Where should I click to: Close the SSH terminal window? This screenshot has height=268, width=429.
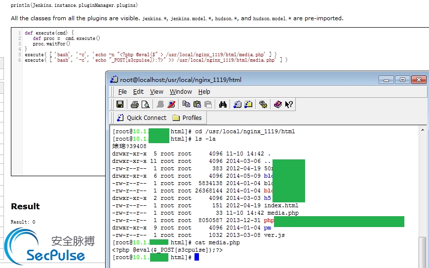pyautogui.click(x=419, y=80)
